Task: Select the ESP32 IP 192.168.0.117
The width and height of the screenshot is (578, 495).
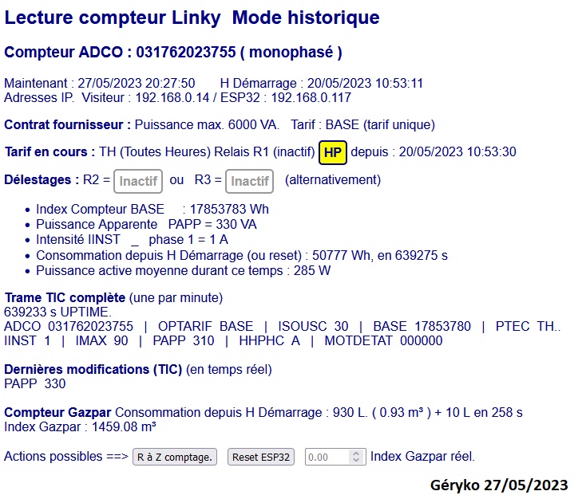Action: tap(311, 97)
